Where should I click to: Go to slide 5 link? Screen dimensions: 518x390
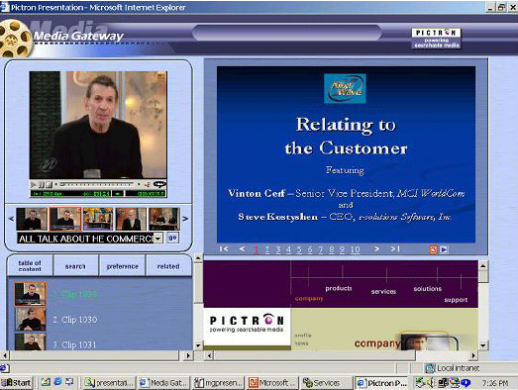pos(299,249)
